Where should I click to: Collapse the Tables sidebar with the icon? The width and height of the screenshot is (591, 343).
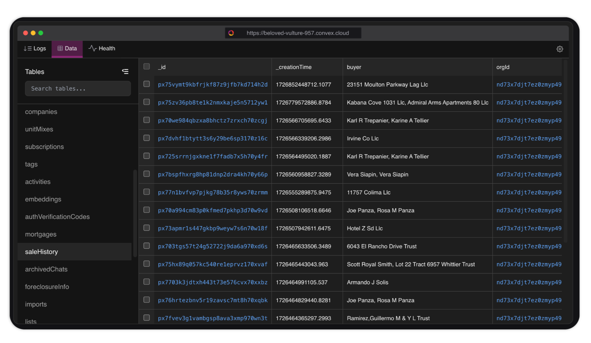coord(125,71)
